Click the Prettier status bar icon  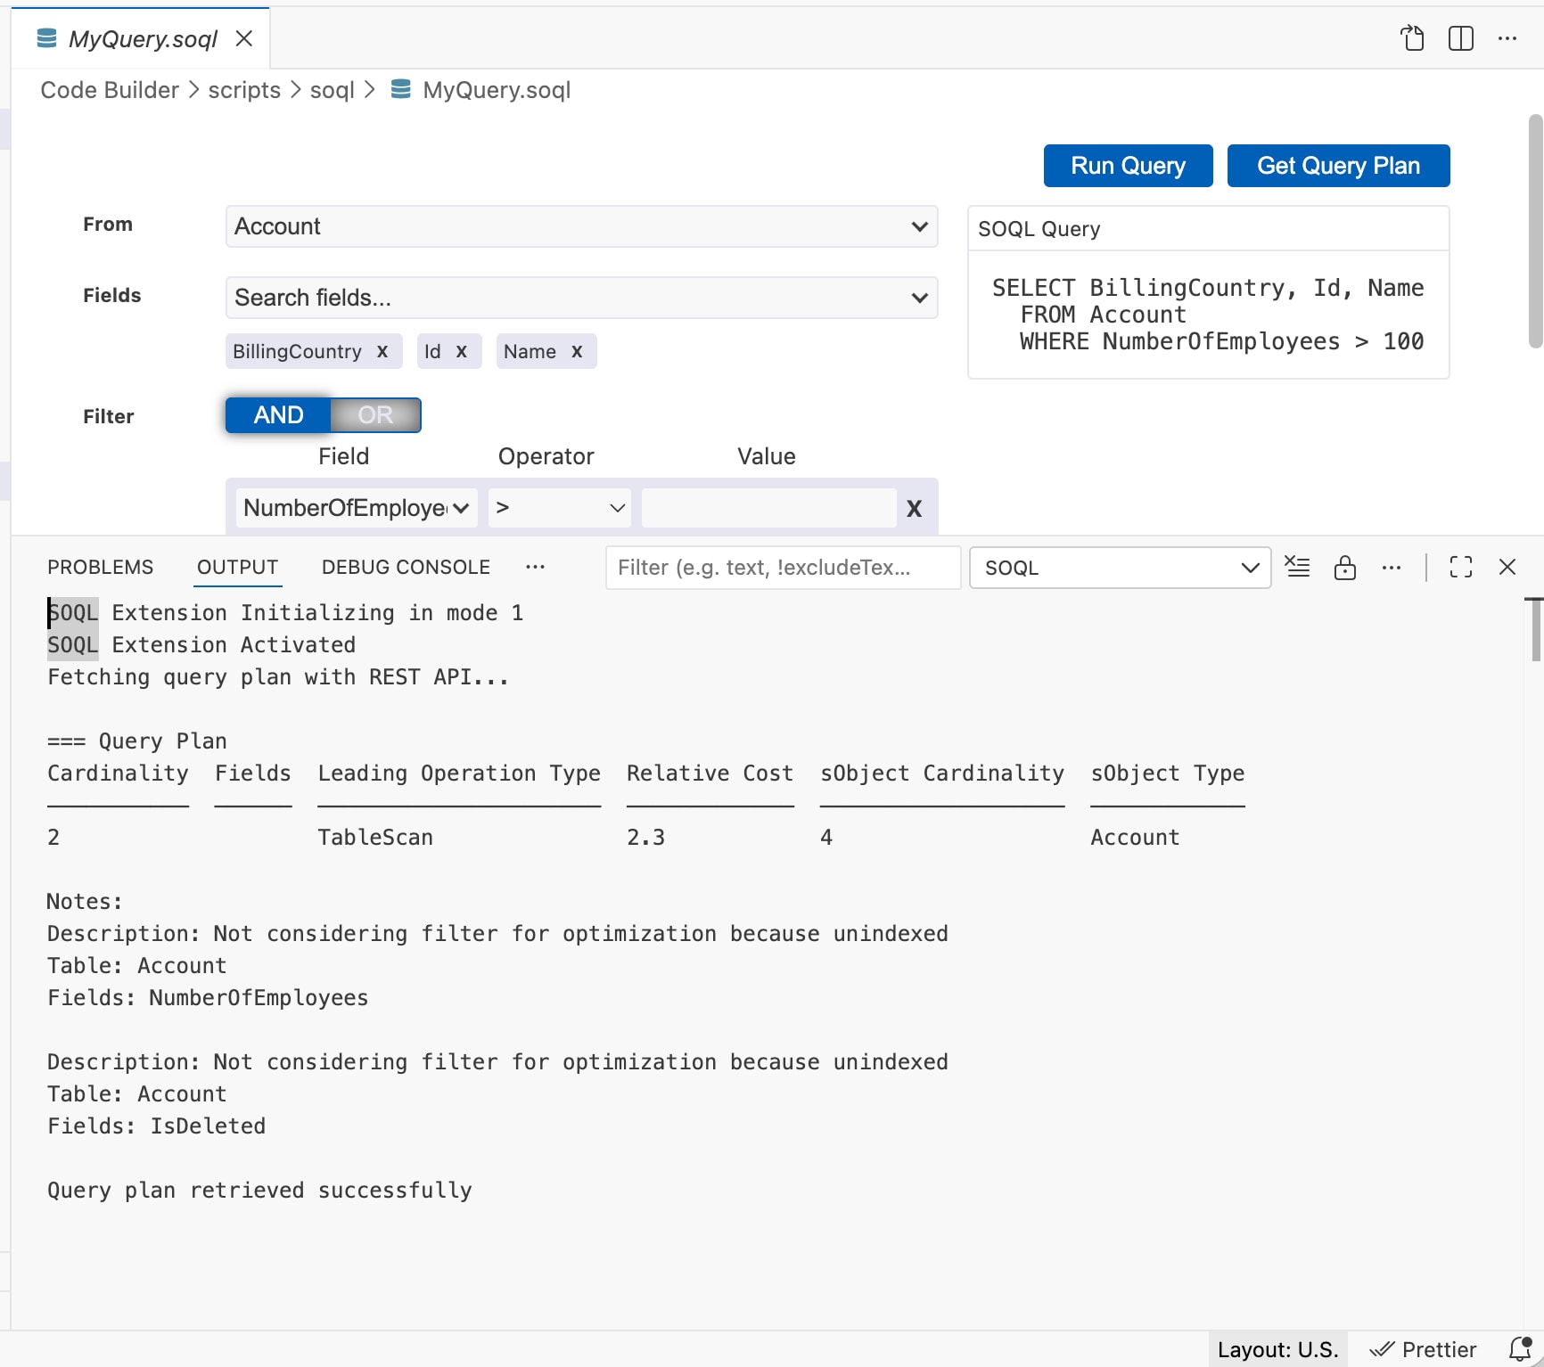[x=1424, y=1348]
